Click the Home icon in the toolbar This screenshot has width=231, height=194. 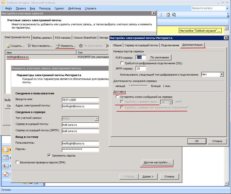[168, 15]
